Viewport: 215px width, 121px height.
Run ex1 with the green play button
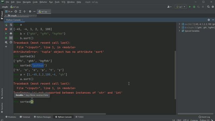(190, 7)
